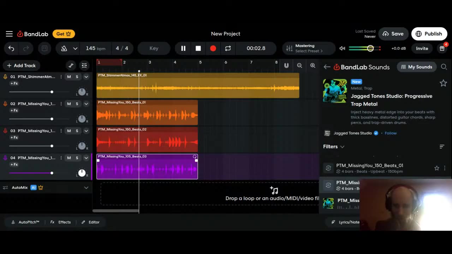This screenshot has height=254, width=452.
Task: Click the Publish button
Action: click(429, 34)
